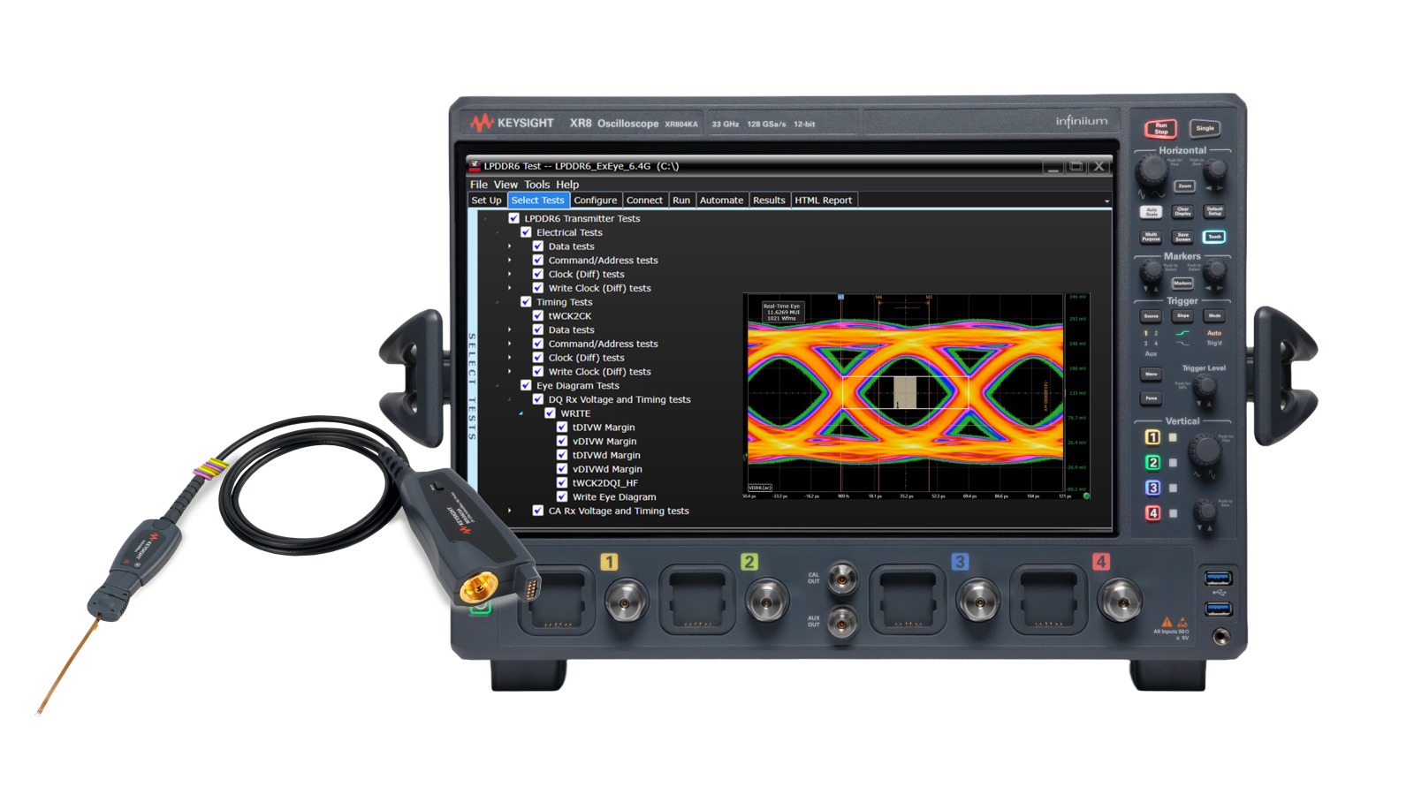Click the Auto Scale button

coord(1152,212)
